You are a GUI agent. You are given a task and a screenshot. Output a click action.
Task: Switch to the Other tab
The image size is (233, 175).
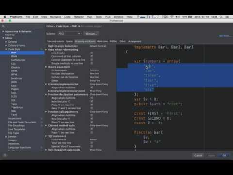pyautogui.click(x=122, y=41)
